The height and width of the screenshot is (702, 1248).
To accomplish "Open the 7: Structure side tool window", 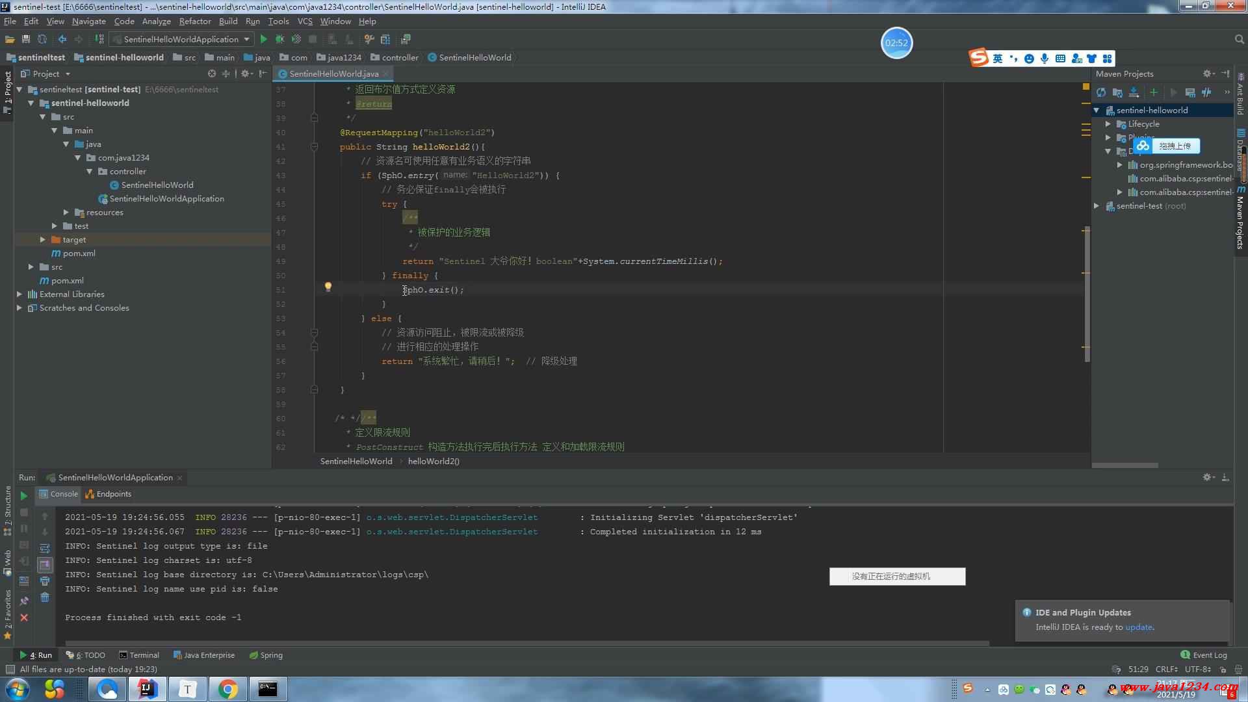I will (7, 510).
